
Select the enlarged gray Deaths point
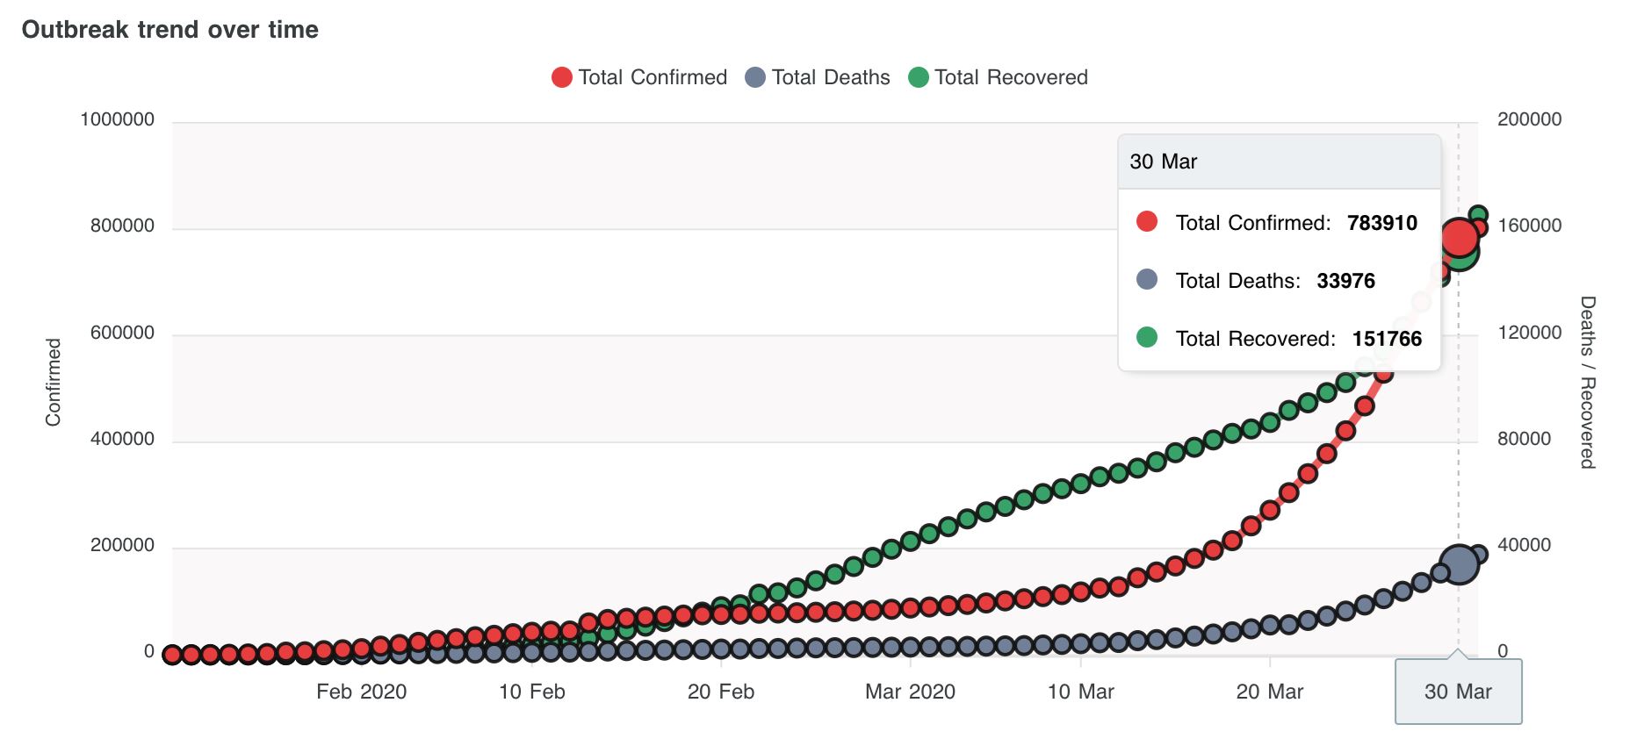click(x=1460, y=564)
